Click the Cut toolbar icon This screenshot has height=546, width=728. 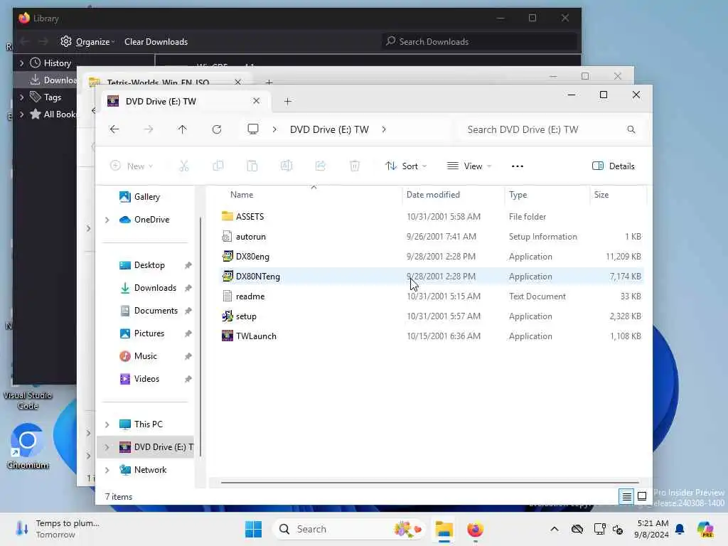tap(184, 166)
